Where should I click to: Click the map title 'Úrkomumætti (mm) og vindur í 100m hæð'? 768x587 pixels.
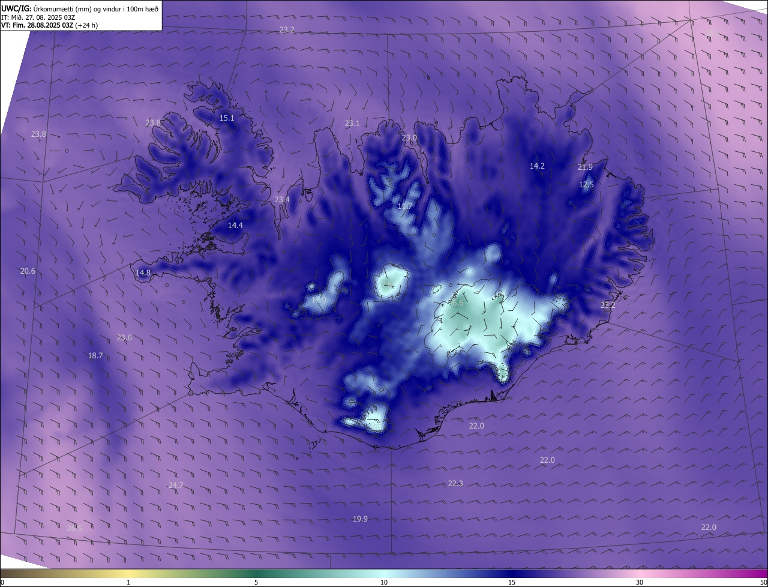(96, 8)
